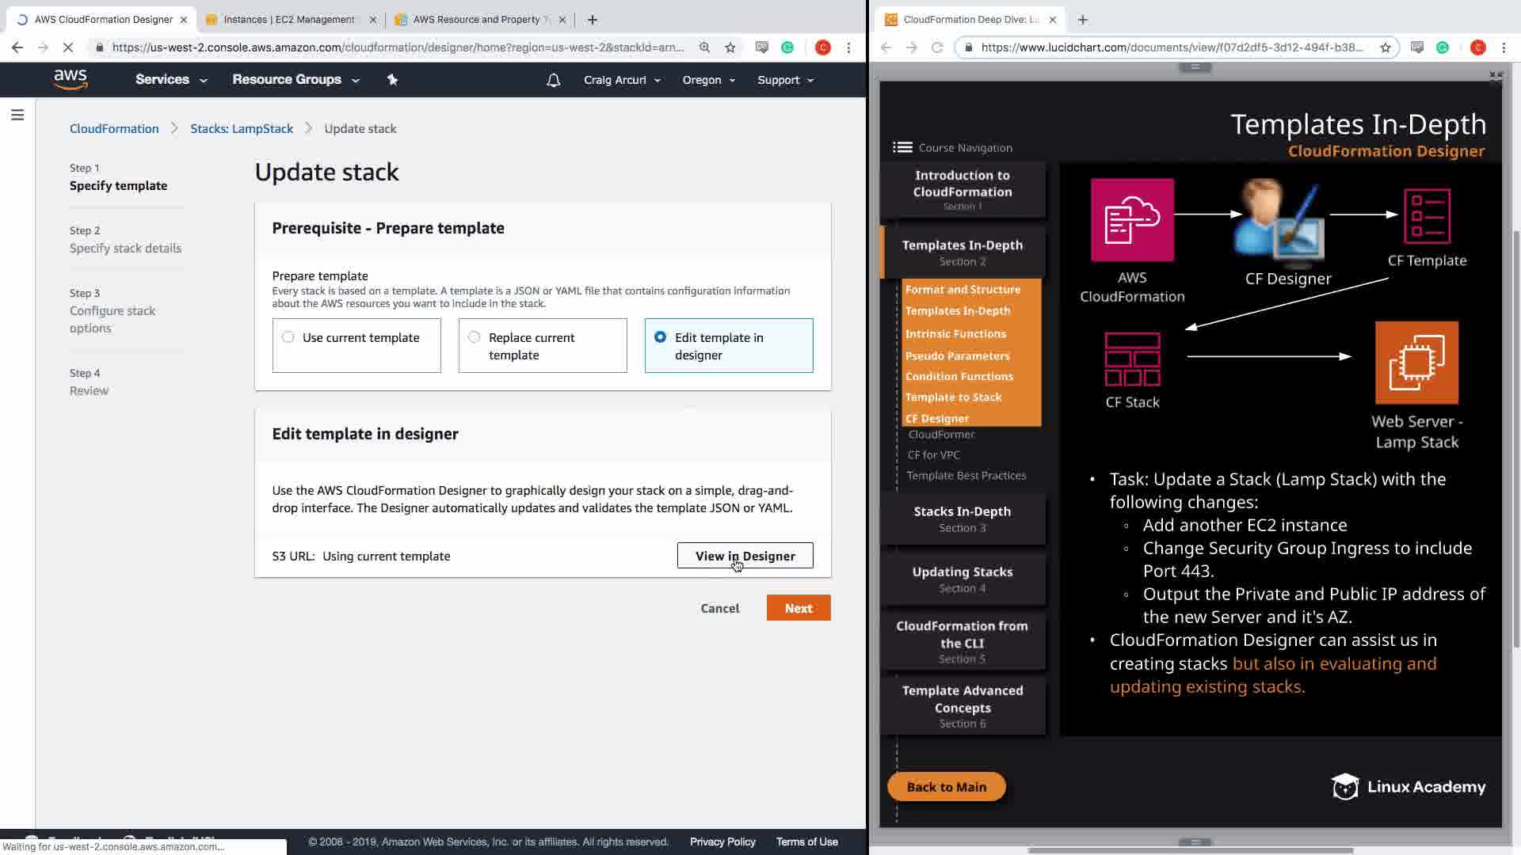Open the hamburger side navigation menu
1521x855 pixels.
(17, 116)
